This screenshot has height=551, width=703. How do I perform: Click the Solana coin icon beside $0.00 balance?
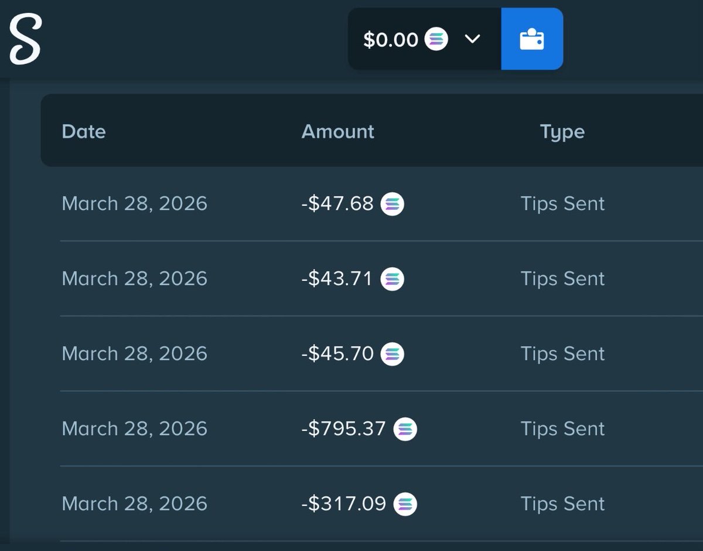pos(436,39)
